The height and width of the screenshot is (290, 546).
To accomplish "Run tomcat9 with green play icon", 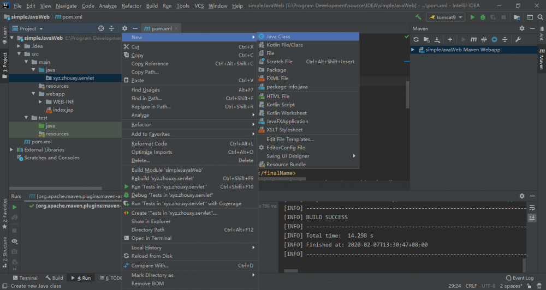I will click(x=472, y=17).
